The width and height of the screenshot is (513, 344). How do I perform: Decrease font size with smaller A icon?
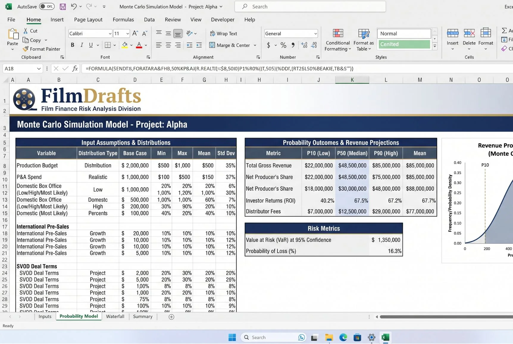pos(145,33)
